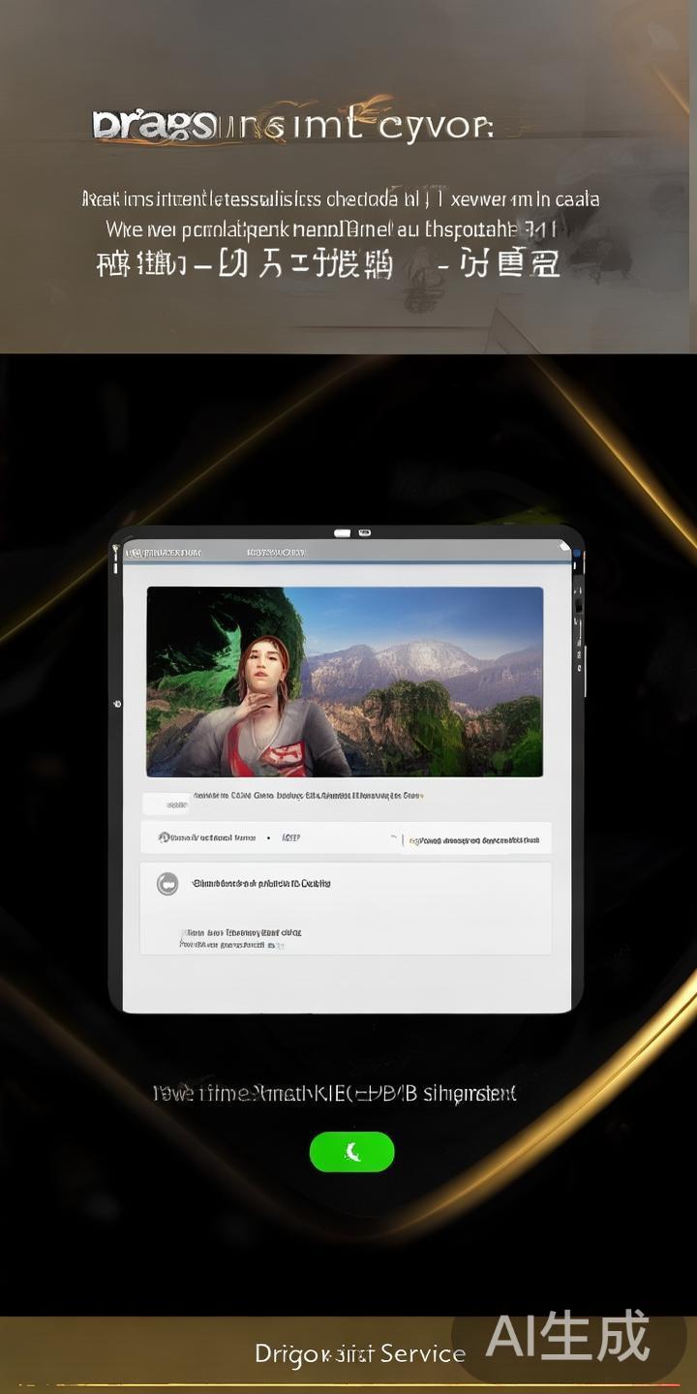Click the text beside the gray avatar

[261, 883]
